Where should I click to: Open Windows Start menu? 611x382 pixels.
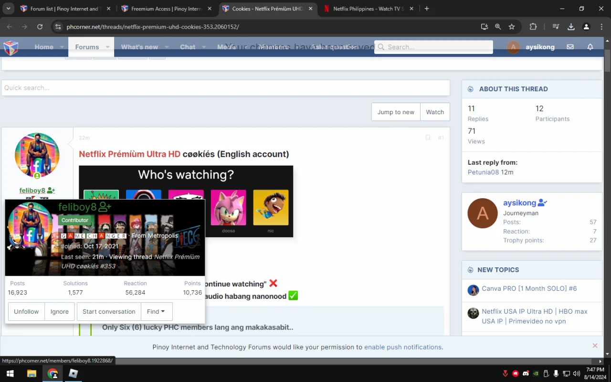coord(10,373)
